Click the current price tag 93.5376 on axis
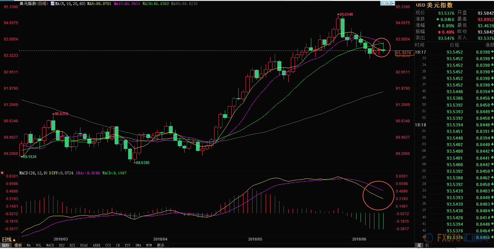Screen dimensions: 494x249 point(404,53)
